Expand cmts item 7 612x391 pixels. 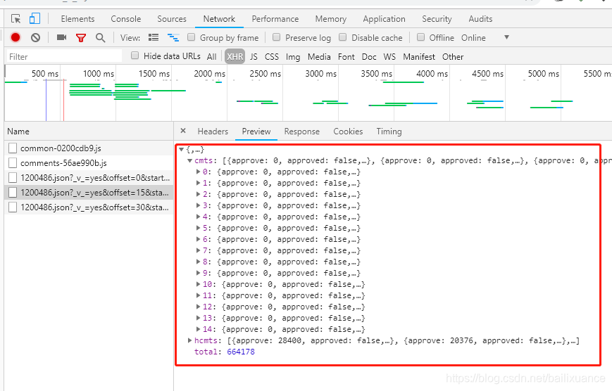[x=199, y=250]
